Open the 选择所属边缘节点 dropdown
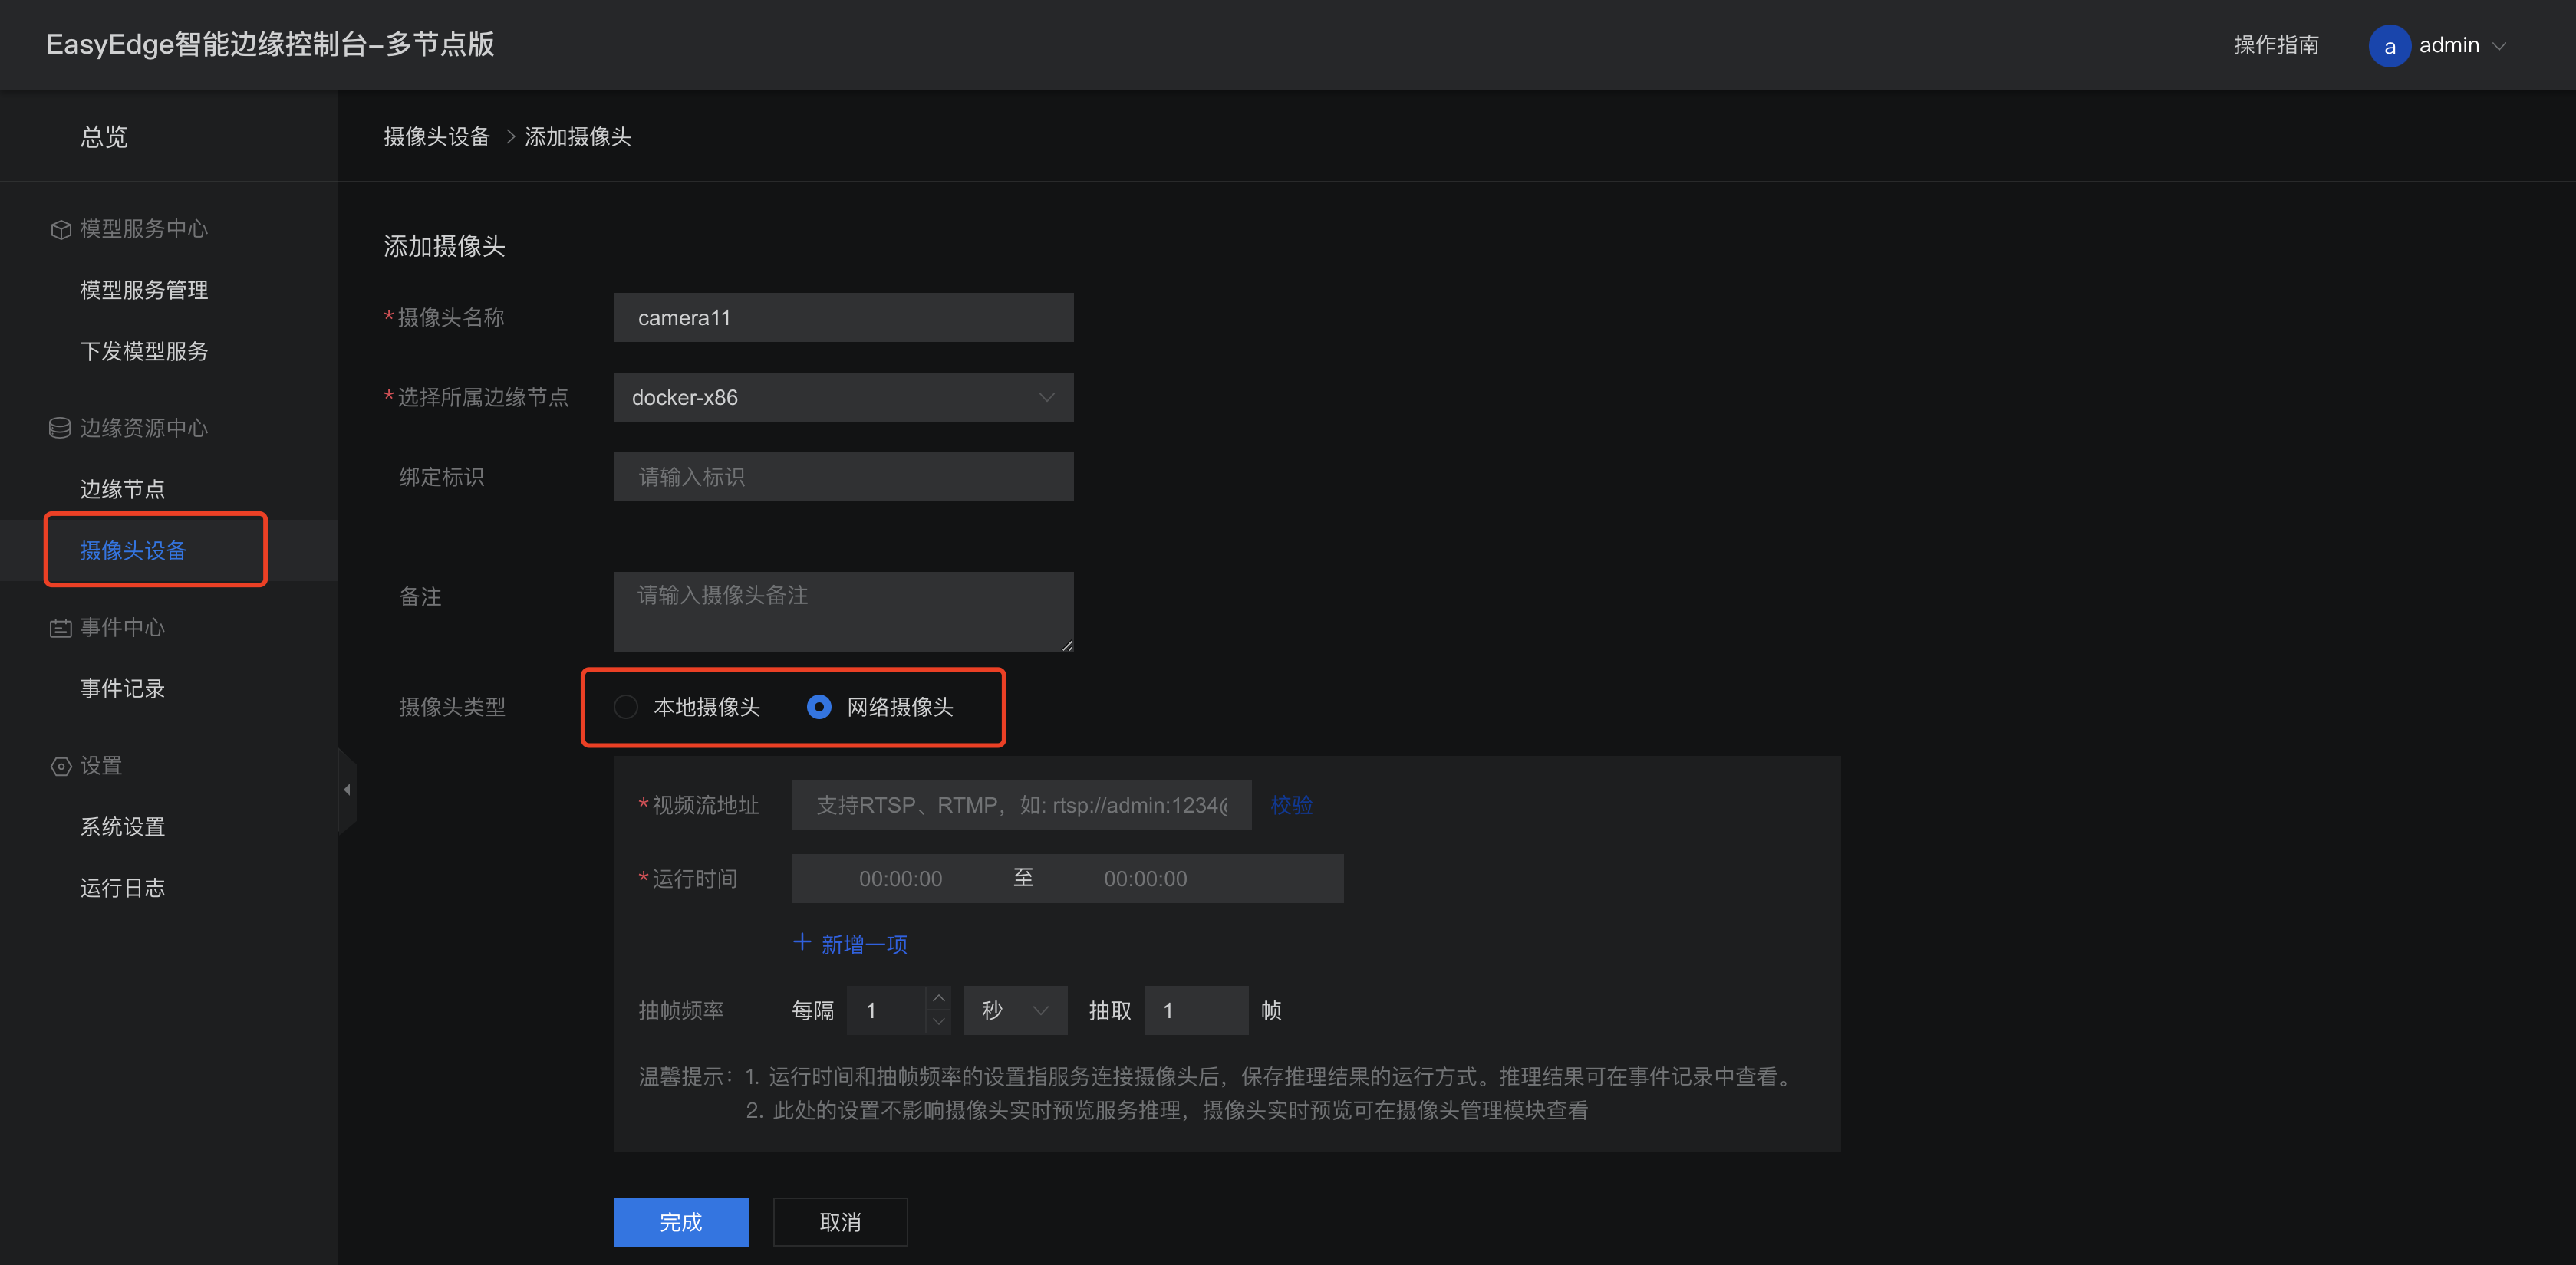This screenshot has height=1265, width=2576. point(843,398)
